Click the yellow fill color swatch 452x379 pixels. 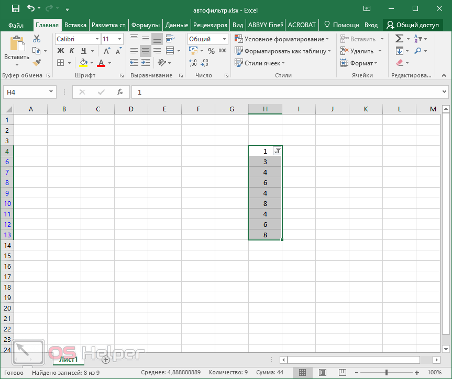[x=83, y=63]
